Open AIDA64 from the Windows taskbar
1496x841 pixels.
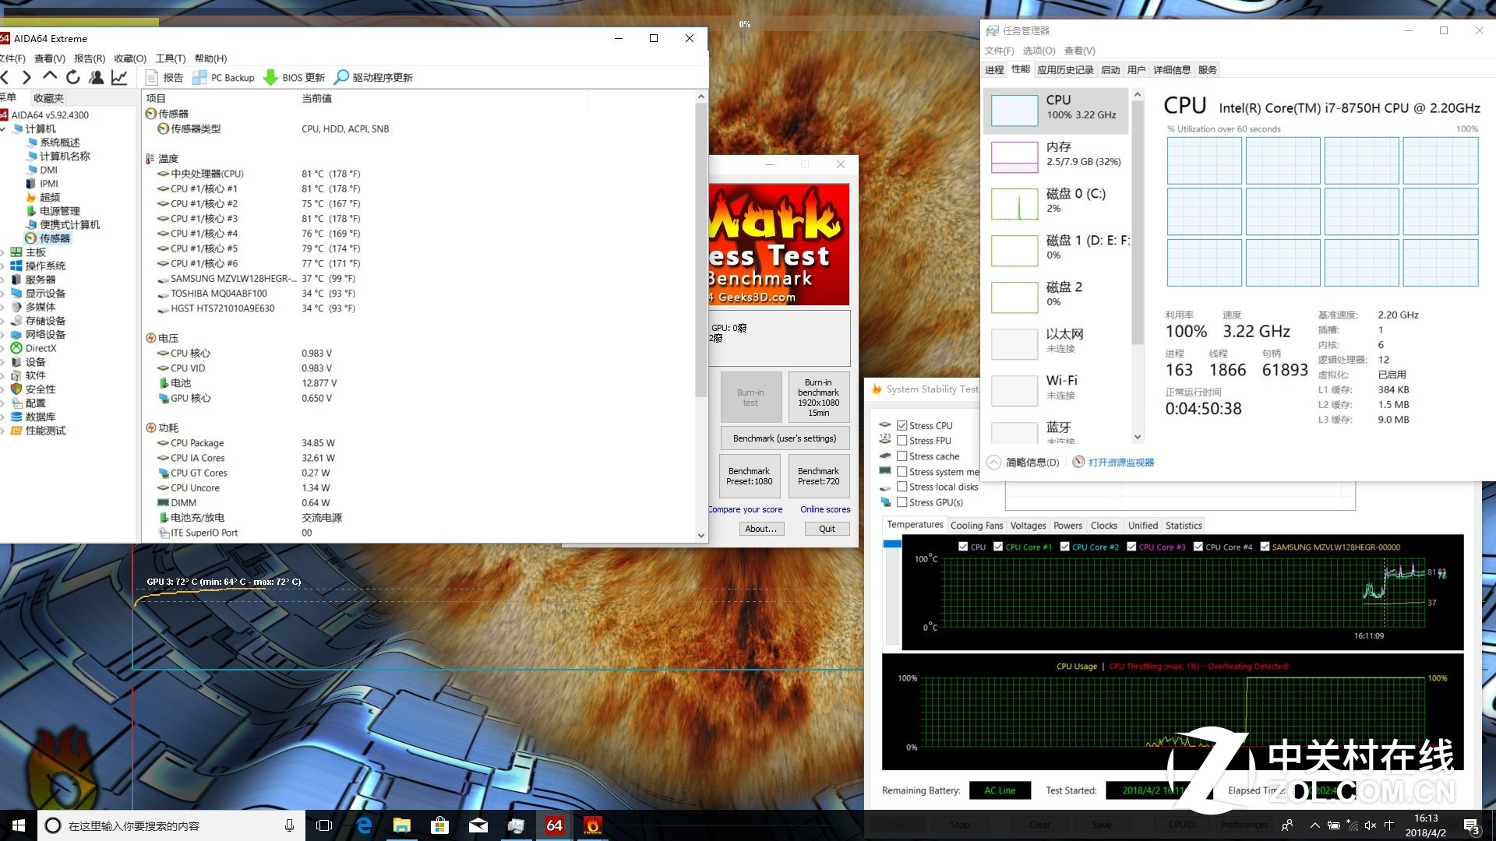tap(554, 825)
